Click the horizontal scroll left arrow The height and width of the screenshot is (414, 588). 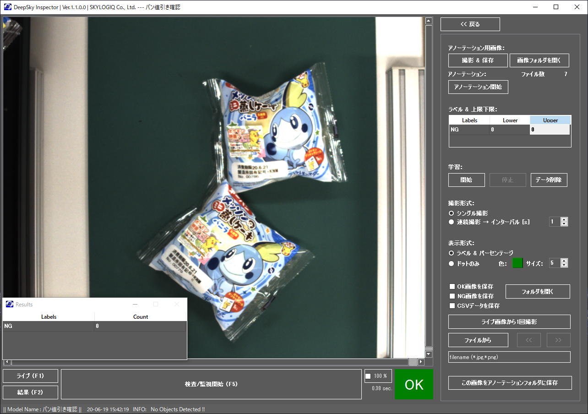point(6,362)
